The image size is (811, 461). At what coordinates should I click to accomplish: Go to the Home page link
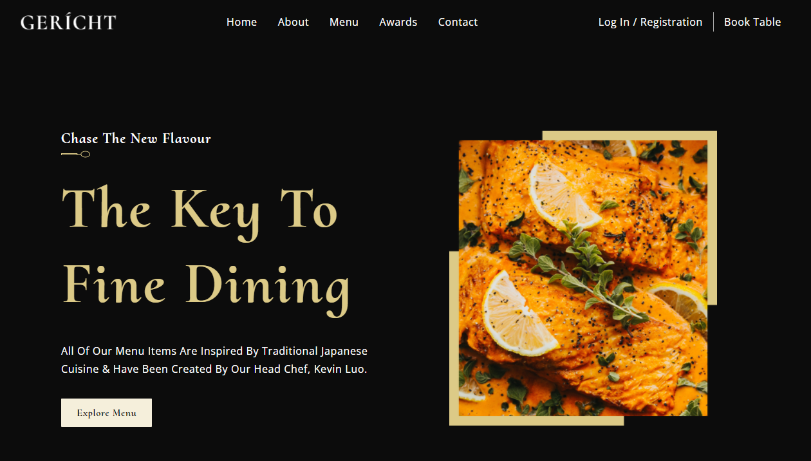point(241,22)
